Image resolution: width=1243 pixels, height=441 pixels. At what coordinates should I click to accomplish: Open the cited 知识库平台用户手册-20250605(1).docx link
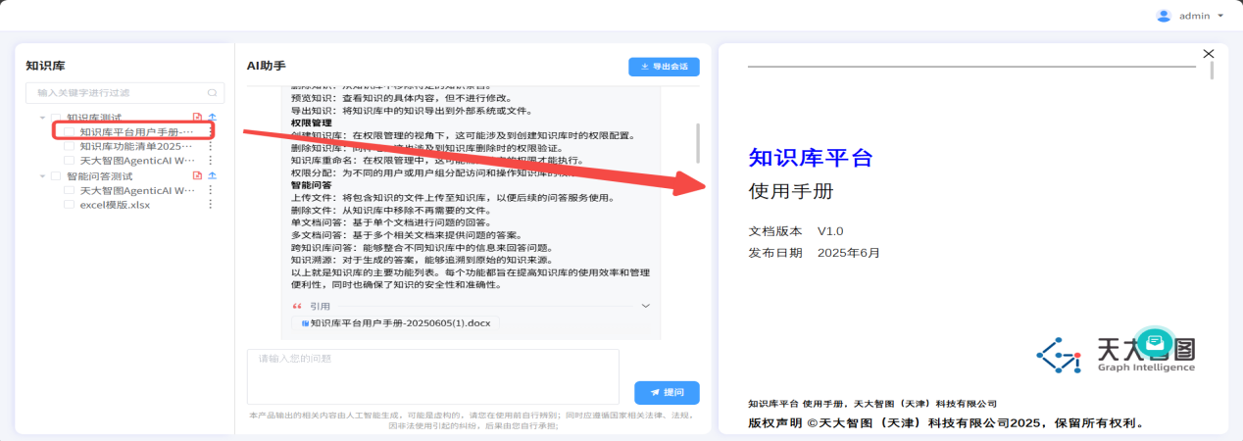[402, 322]
